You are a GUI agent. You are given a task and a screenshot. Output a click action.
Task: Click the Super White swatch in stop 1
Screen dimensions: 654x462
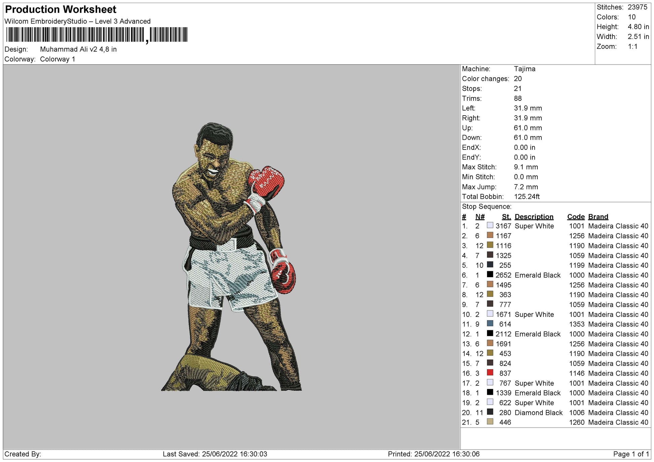click(490, 225)
